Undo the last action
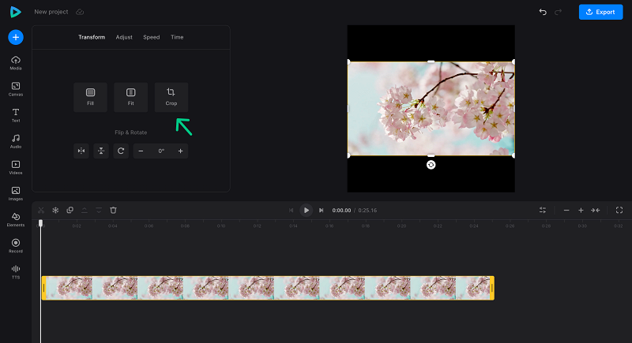 click(x=543, y=12)
